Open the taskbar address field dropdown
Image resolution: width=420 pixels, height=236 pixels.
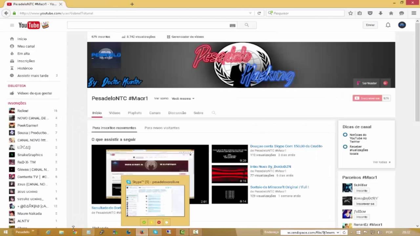pyautogui.click(x=338, y=232)
